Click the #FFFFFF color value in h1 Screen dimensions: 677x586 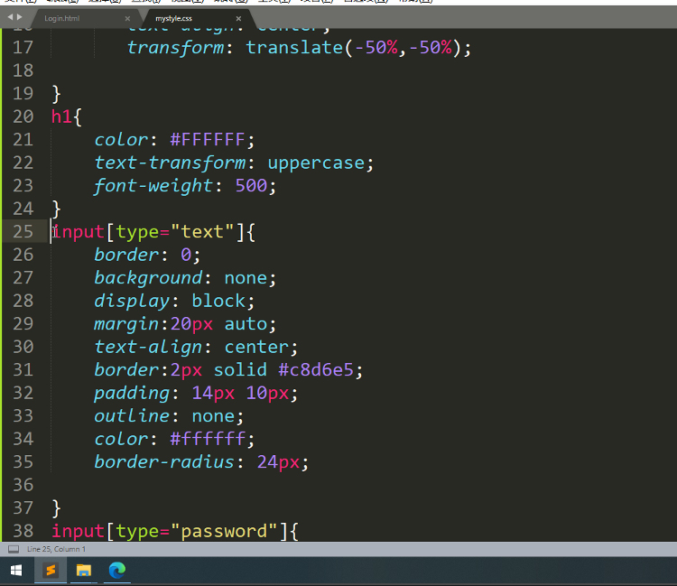click(x=211, y=139)
